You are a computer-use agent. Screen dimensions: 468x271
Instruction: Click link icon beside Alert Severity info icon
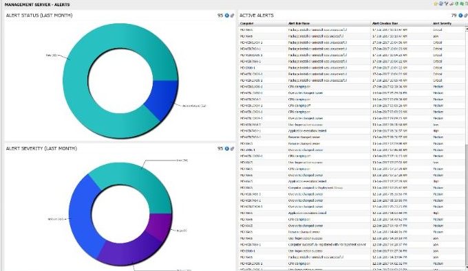[232, 148]
